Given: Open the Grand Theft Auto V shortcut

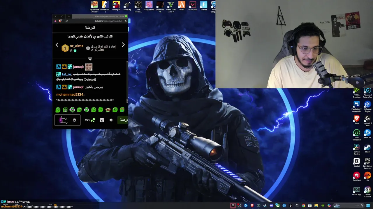Looking at the screenshot, I should tap(171, 7).
